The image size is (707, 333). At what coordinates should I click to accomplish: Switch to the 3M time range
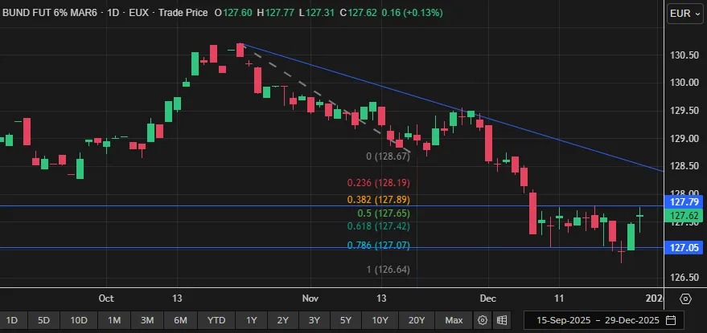coord(147,320)
